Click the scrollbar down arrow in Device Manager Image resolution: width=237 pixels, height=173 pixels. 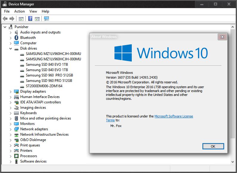(233, 162)
